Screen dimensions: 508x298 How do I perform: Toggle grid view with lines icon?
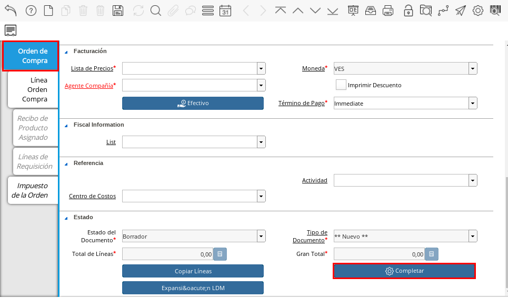coord(207,11)
